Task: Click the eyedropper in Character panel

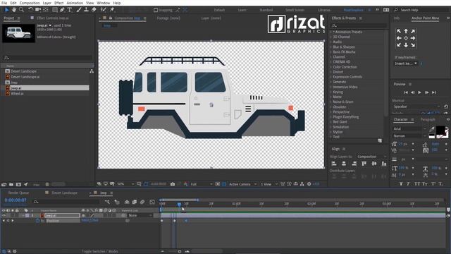Action: pos(432,129)
